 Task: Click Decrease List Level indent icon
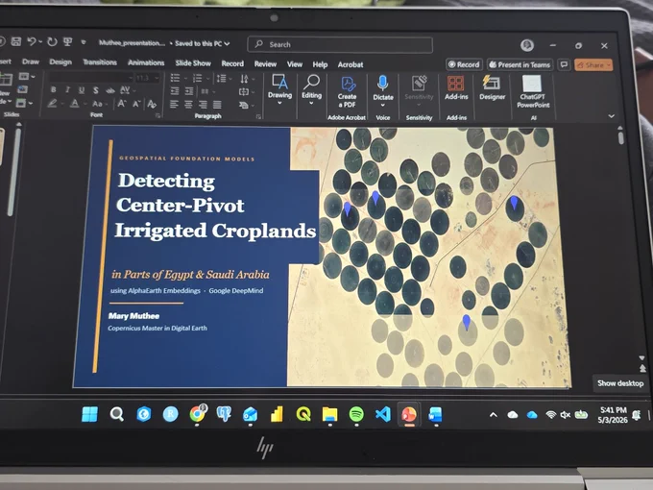pos(175,91)
